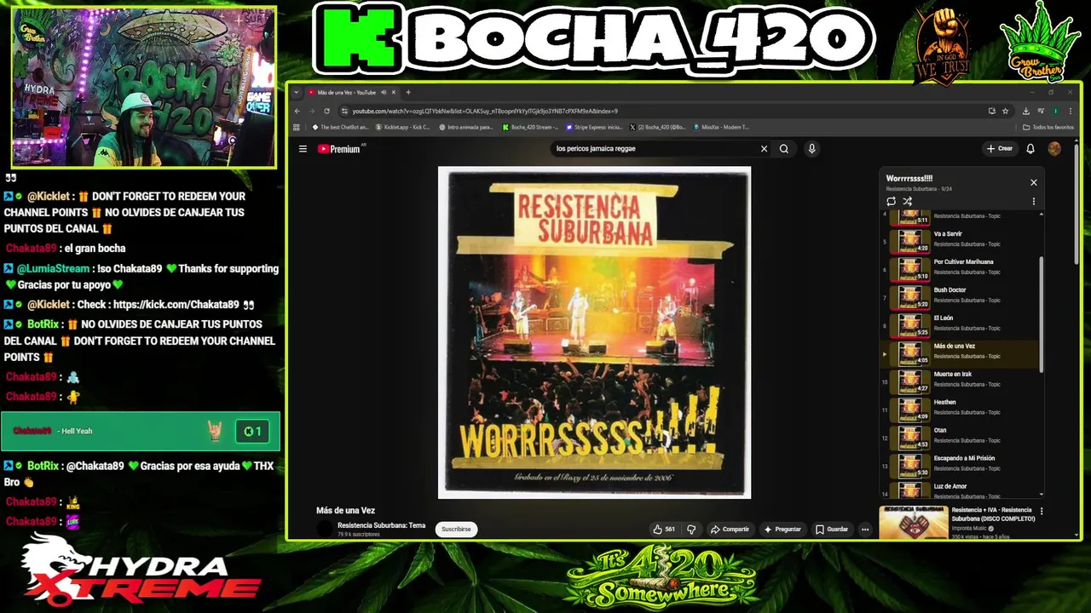The width and height of the screenshot is (1091, 613).
Task: Open the kick.com/Chakata89 link in chat
Action: [176, 305]
